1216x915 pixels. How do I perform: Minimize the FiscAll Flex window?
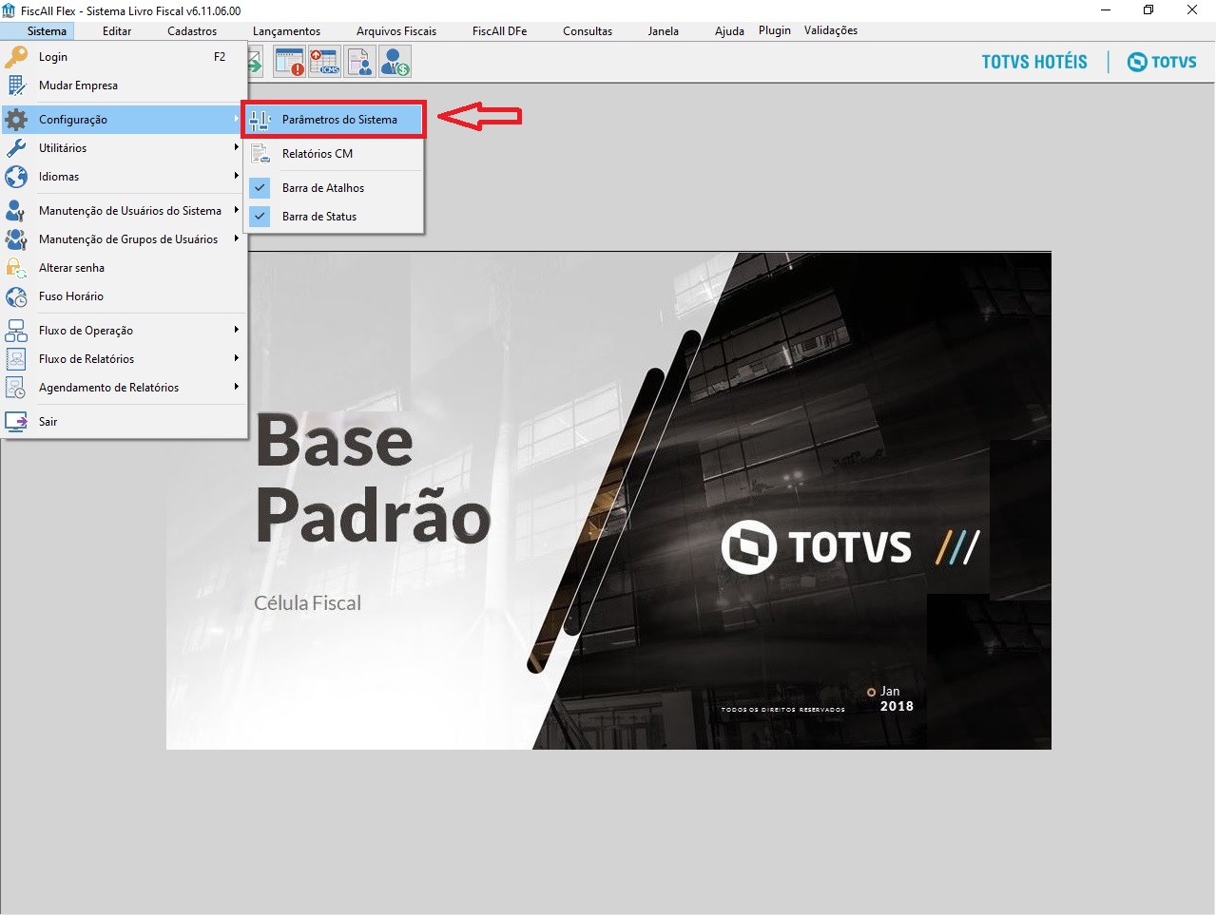click(1106, 10)
